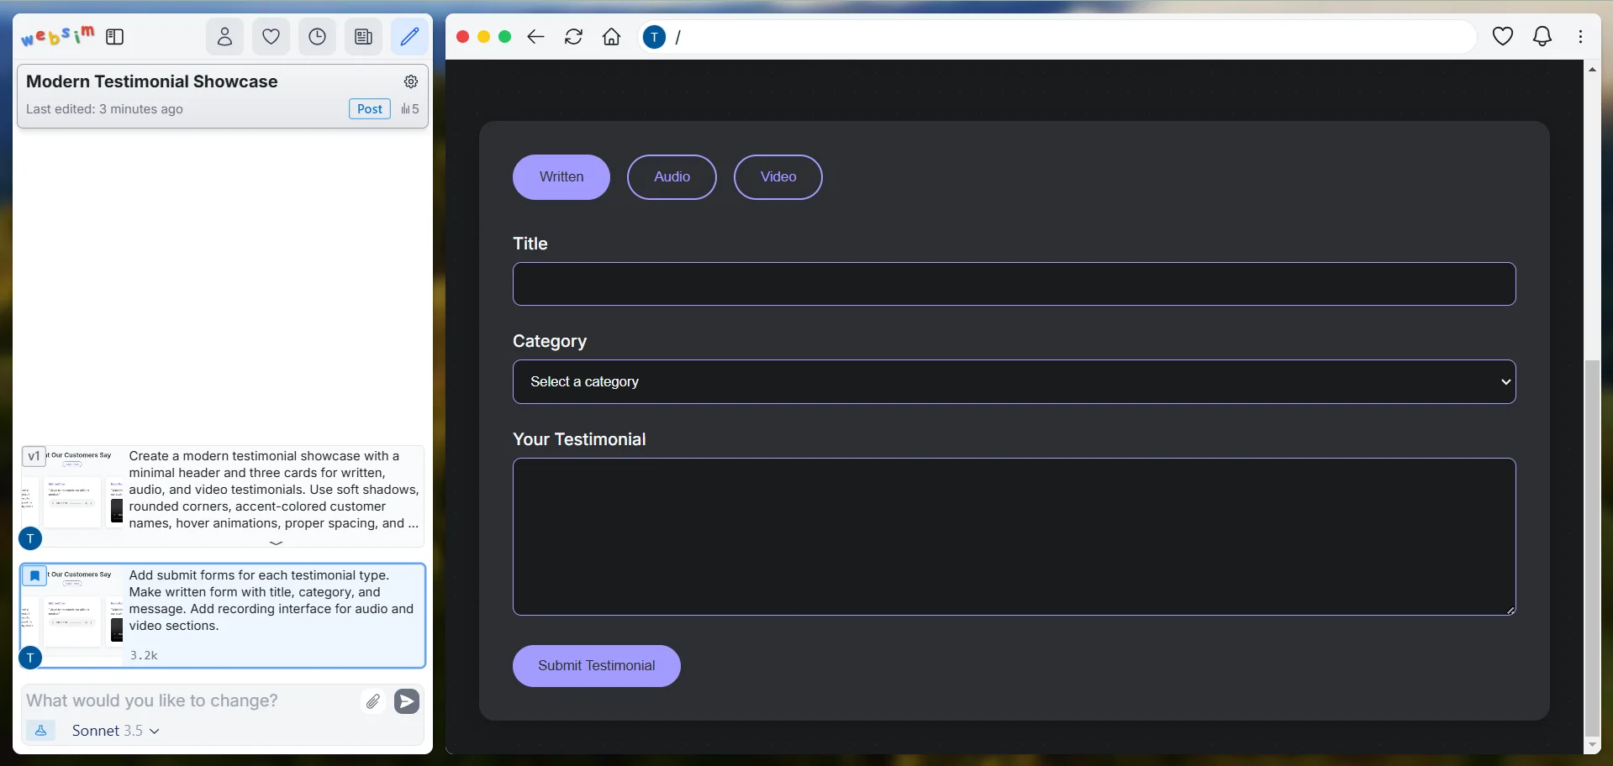
Task: Go back in the preview browser
Action: click(x=535, y=37)
